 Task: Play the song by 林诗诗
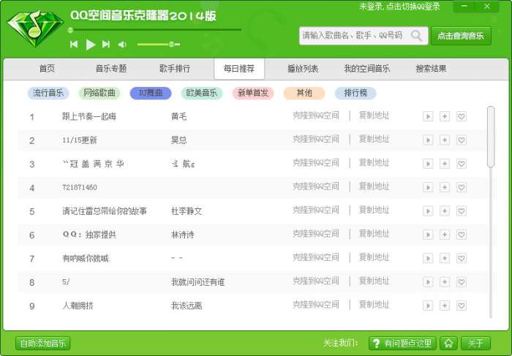428,235
